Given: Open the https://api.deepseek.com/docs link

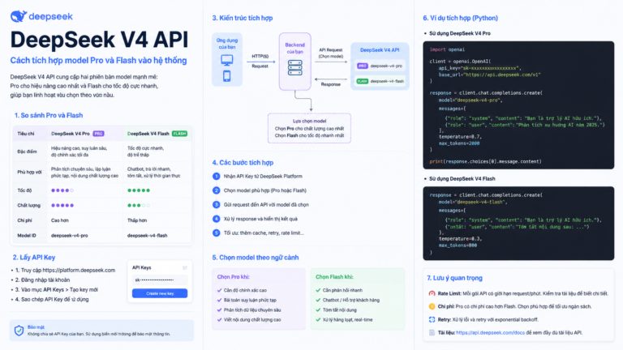Looking at the screenshot, I should click(490, 332).
